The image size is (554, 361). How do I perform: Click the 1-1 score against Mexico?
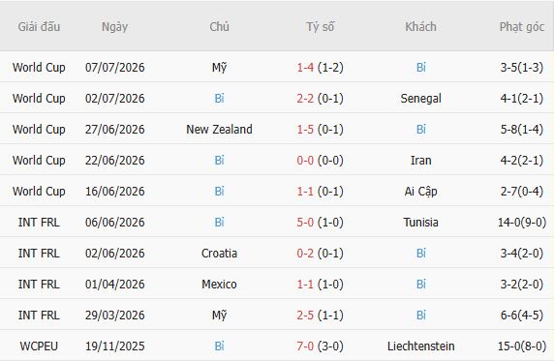click(x=305, y=284)
